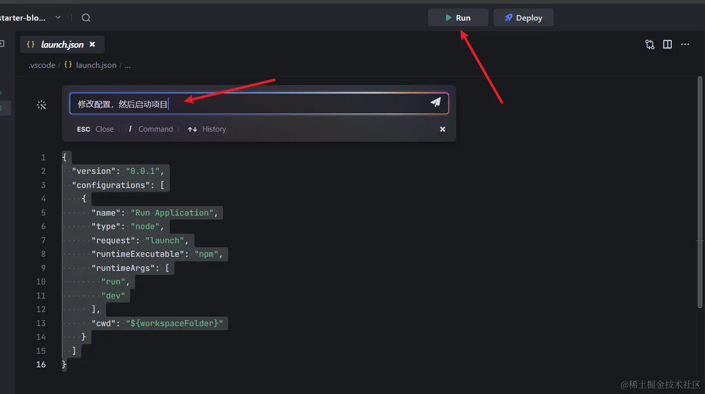Click .vscode in the breadcrumb
This screenshot has height=394, width=705.
click(x=42, y=65)
